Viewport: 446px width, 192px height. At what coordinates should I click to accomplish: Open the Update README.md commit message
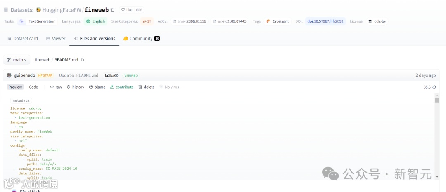pos(78,75)
